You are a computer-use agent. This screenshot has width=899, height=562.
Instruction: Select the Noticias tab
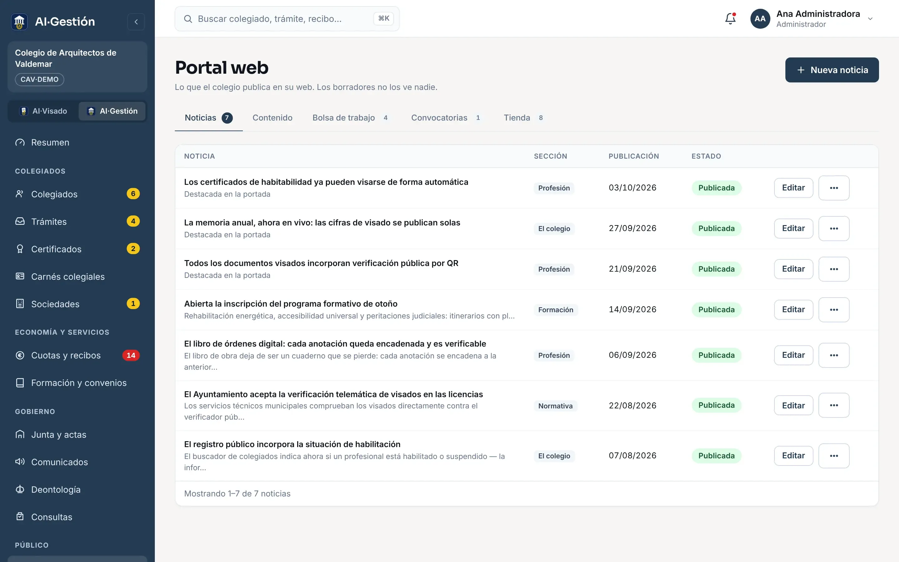click(x=209, y=118)
